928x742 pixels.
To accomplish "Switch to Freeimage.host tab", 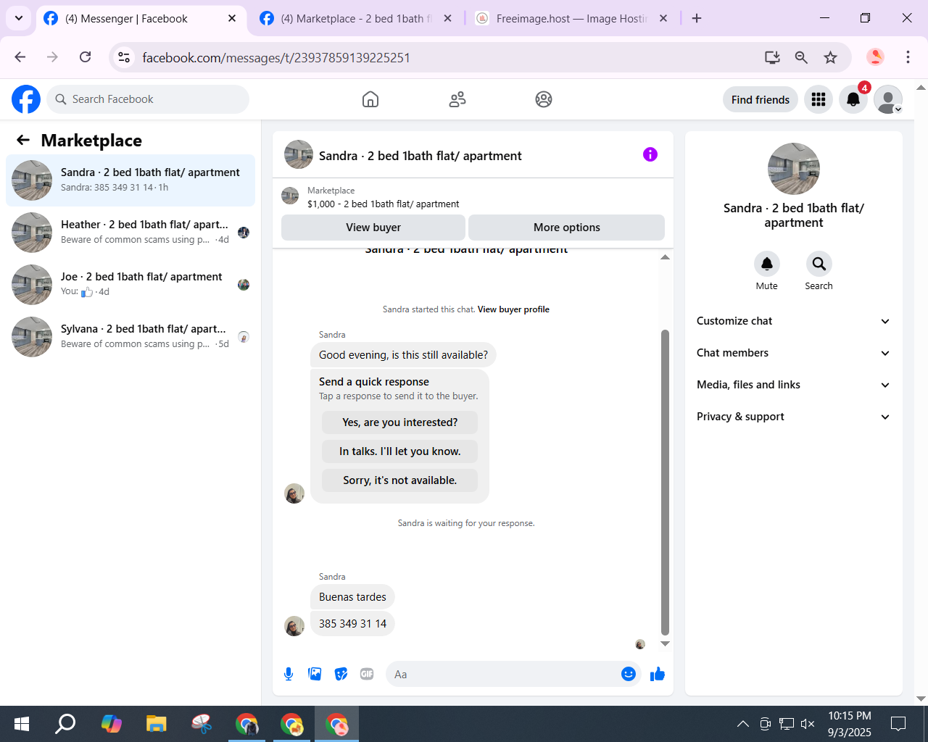I will (x=571, y=19).
